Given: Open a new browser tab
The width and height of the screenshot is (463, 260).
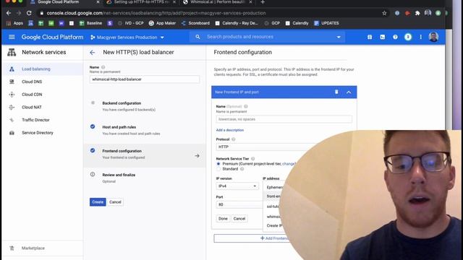Looking at the screenshot, I should coord(263,2).
